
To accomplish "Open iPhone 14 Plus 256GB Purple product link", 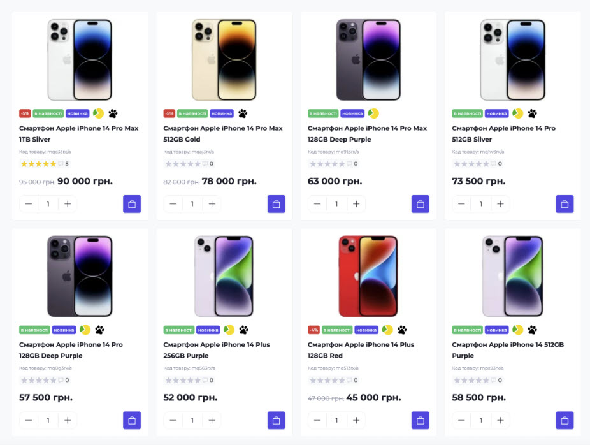I will click(x=217, y=349).
